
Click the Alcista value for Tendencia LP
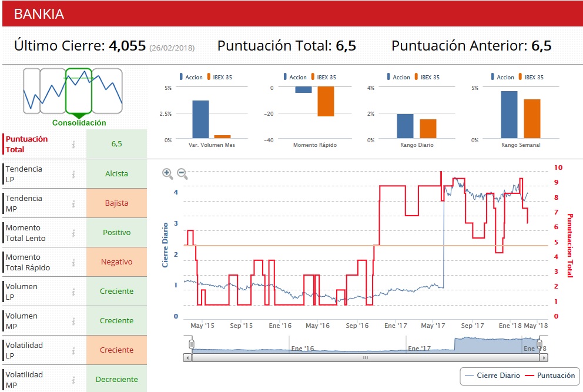pos(116,174)
